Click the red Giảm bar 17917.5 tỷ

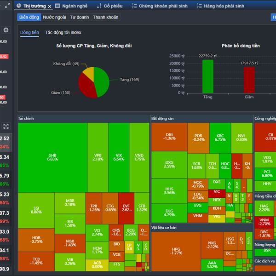point(249,80)
